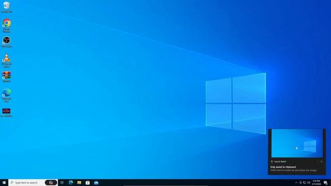Open the Action Center notifications icon
This screenshot has height=186, width=331.
(325, 182)
